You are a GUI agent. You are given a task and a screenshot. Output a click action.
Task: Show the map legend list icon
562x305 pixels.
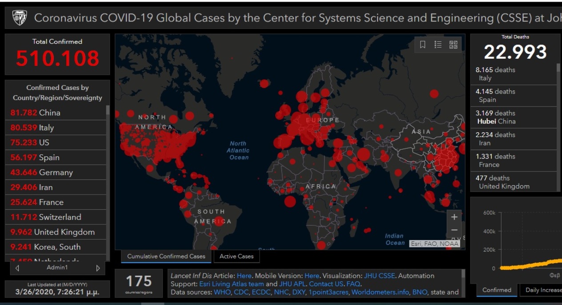(438, 45)
